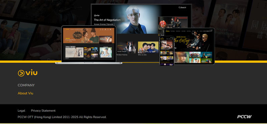The height and width of the screenshot is (124, 267).
Task: Open the Legal page link
Action: tap(21, 111)
